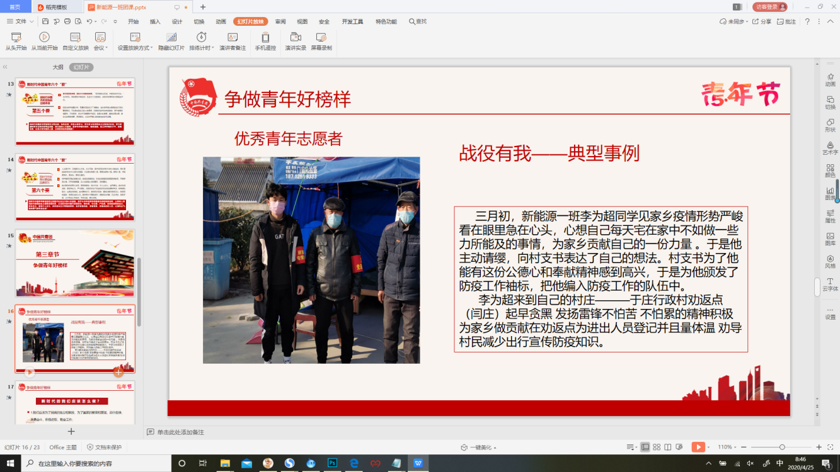Image resolution: width=840 pixels, height=472 pixels.
Task: Open the 插入 insert ribbon tab
Action: click(x=155, y=21)
